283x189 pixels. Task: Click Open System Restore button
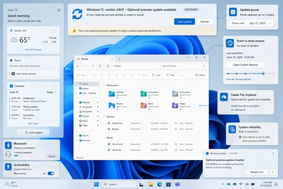245,65
